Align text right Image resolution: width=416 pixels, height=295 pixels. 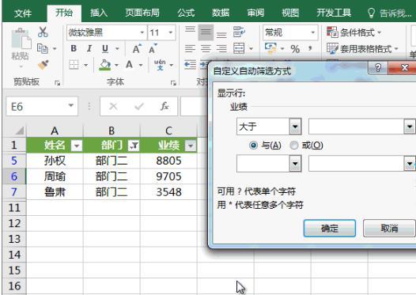221,48
